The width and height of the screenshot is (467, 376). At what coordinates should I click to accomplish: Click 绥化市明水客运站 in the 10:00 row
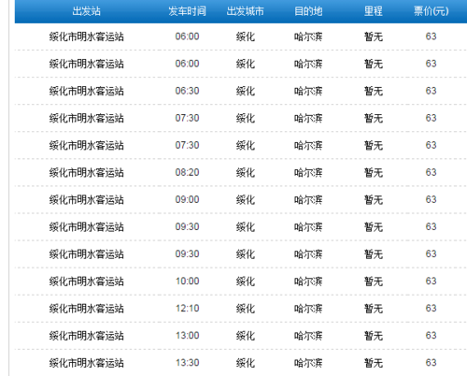[86, 281]
